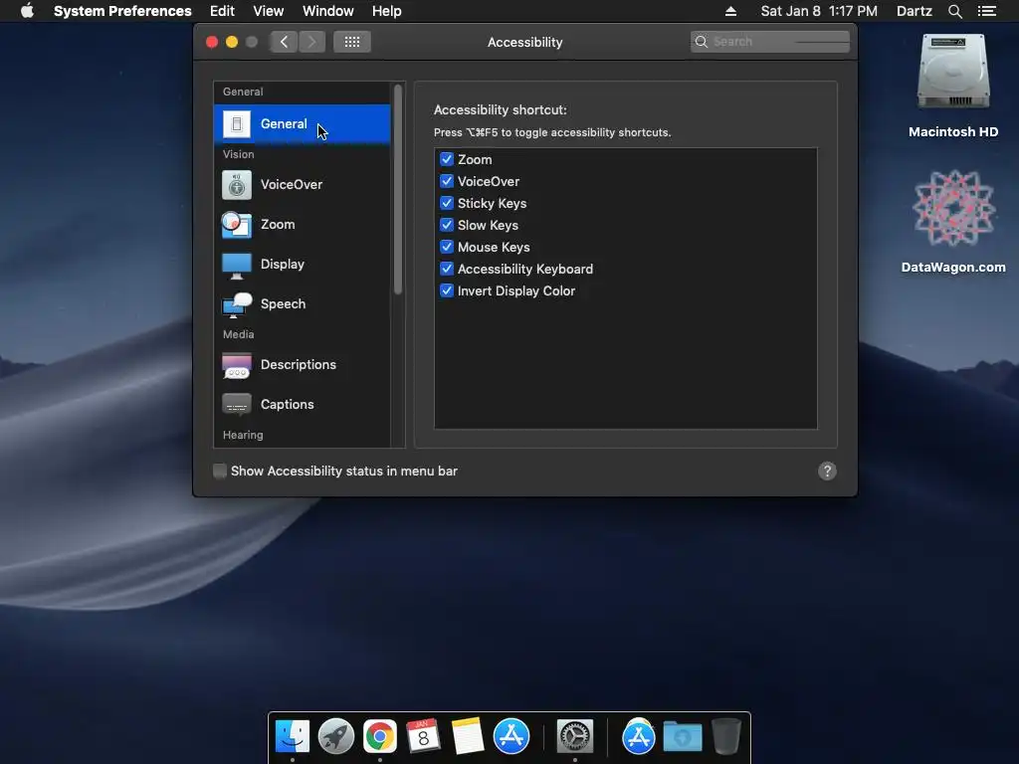Open the Downloads folder in Dock
This screenshot has height=764, width=1019.
click(x=683, y=737)
